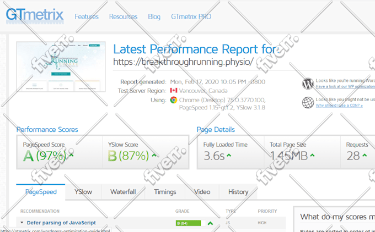
Task: Click the report URL https://breakthroughrunning.physio/
Action: [183, 62]
